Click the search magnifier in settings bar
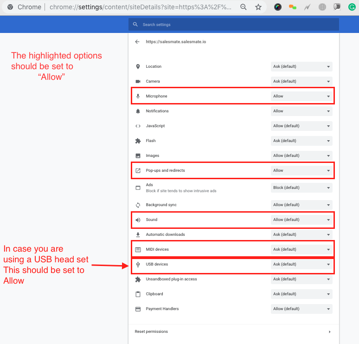The image size is (359, 344). point(135,24)
